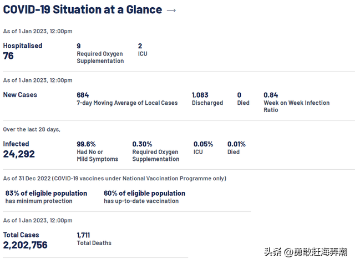Click the New Cases label
This screenshot has width=355, height=264.
pos(20,95)
